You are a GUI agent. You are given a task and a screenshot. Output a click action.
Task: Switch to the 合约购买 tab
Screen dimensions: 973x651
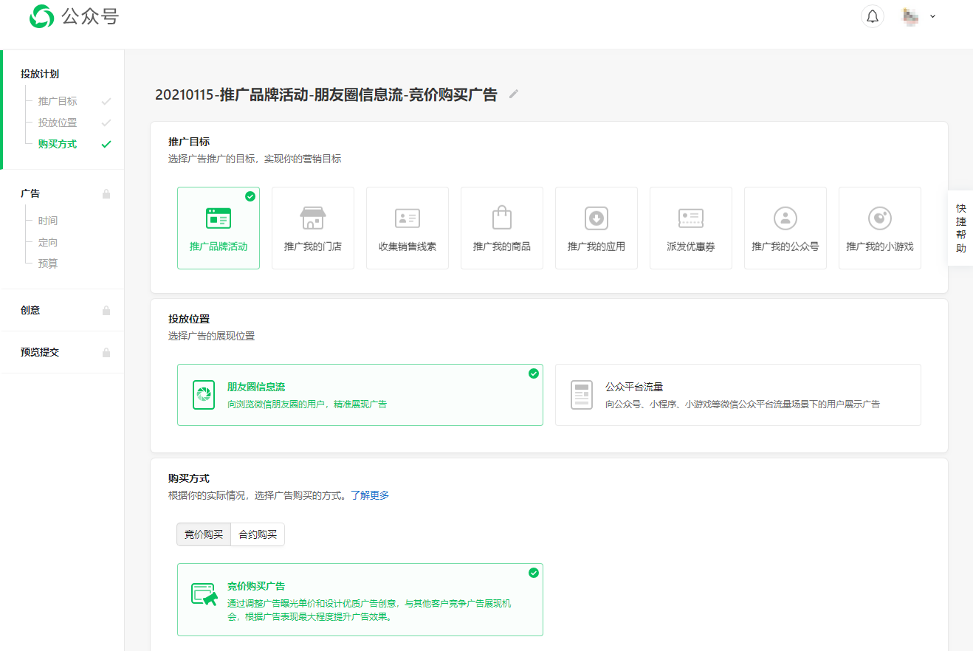258,534
